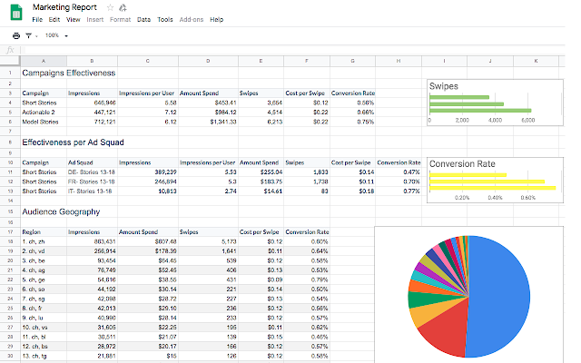Select row 8 header
This screenshot has width=581, height=363.
point(10,142)
